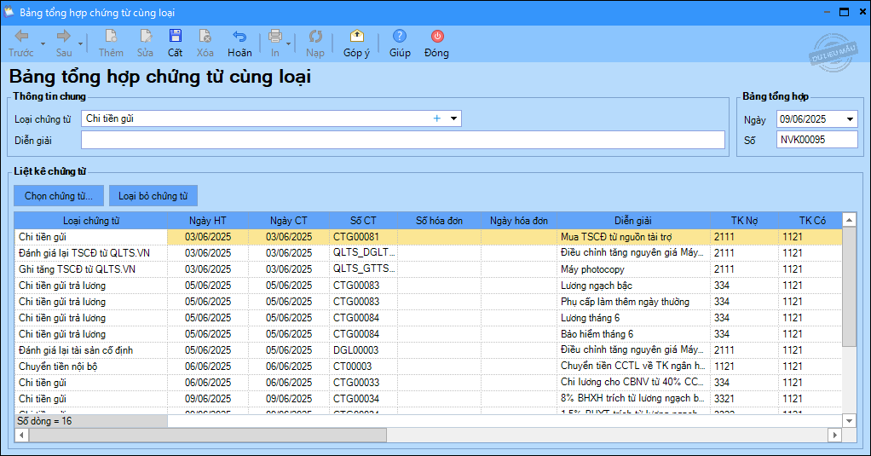
Task: Click cell QLTS_GTTS...
Action: [363, 269]
